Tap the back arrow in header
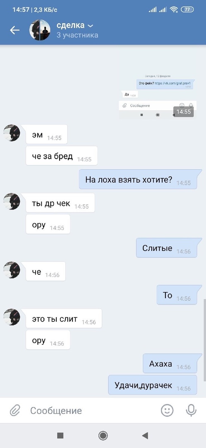The height and width of the screenshot is (448, 206). click(x=14, y=30)
